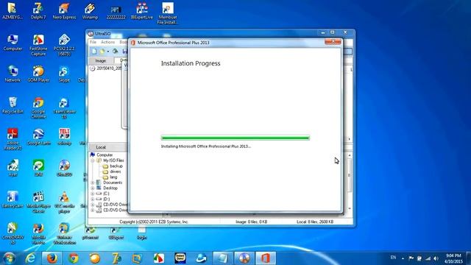Launch Google Earth from the desktop
This screenshot has width=471, height=265.
[x=38, y=137]
